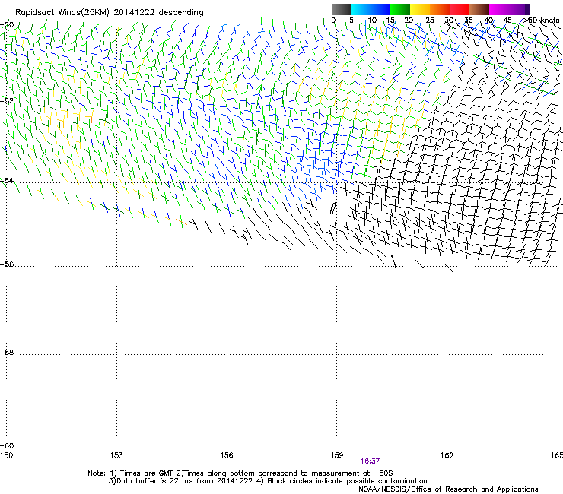Viewport: 563px width, 494px height.
Task: Click the note 'Times are GMT' line
Action: 240,473
